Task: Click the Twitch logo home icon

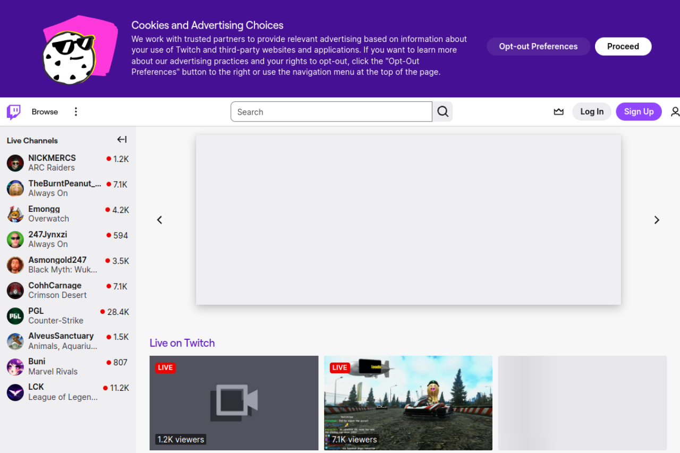Action: tap(14, 112)
